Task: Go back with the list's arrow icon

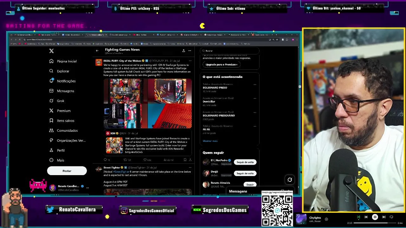Action: tap(97, 51)
